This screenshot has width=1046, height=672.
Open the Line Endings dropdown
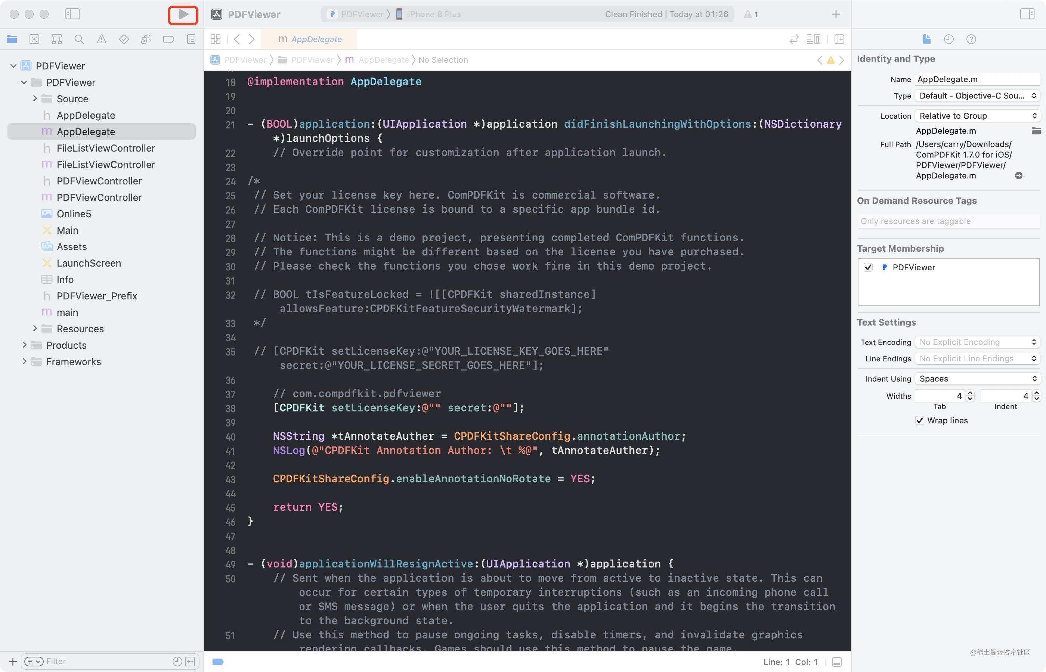coord(977,358)
